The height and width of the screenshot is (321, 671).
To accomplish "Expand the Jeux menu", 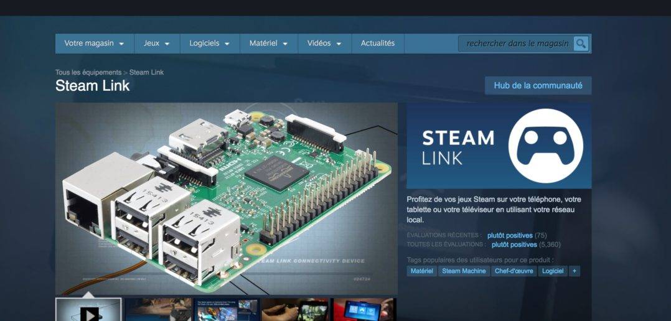I will coord(157,44).
